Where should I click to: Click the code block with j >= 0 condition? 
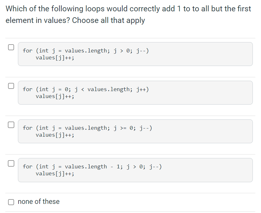click(135, 131)
